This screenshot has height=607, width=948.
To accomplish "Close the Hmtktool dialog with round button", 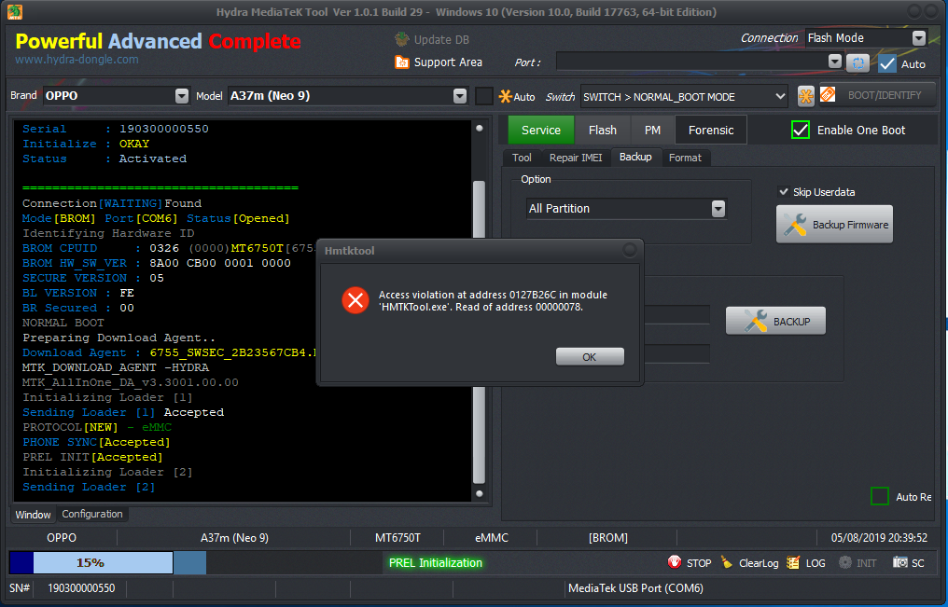I will pos(630,250).
